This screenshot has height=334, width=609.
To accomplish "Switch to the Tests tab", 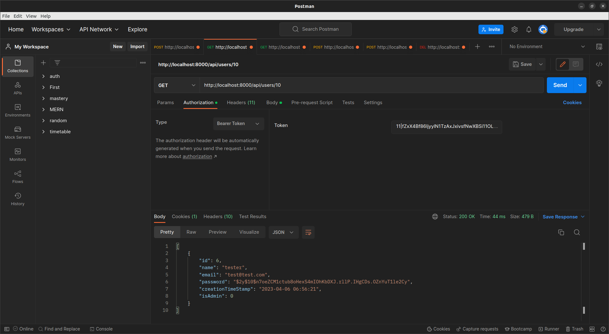I will [348, 102].
